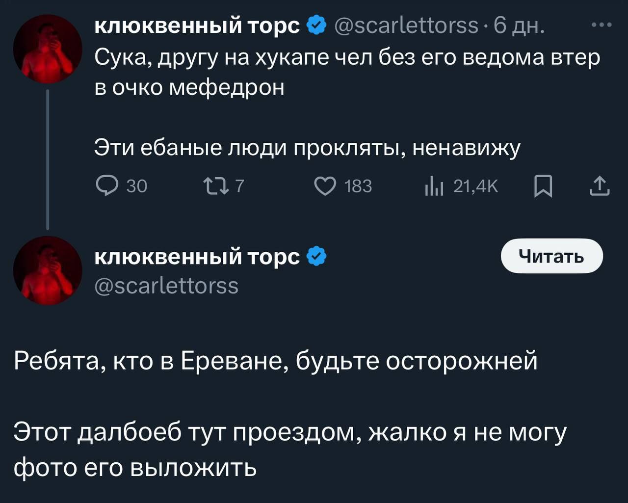Tap the Читать follow button
The image size is (628, 503).
coord(552,256)
